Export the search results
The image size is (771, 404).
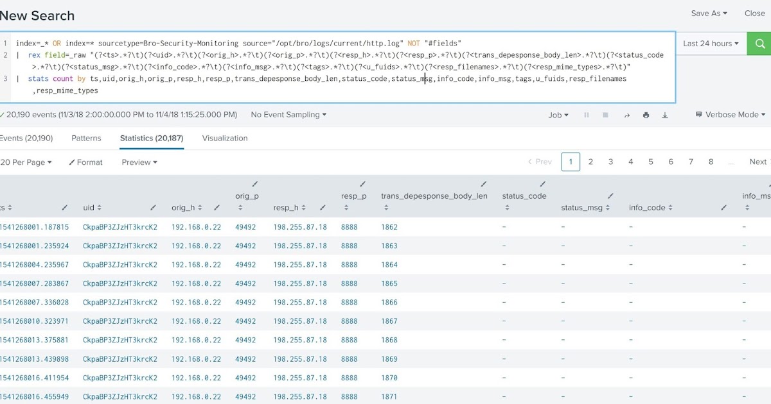(x=665, y=115)
